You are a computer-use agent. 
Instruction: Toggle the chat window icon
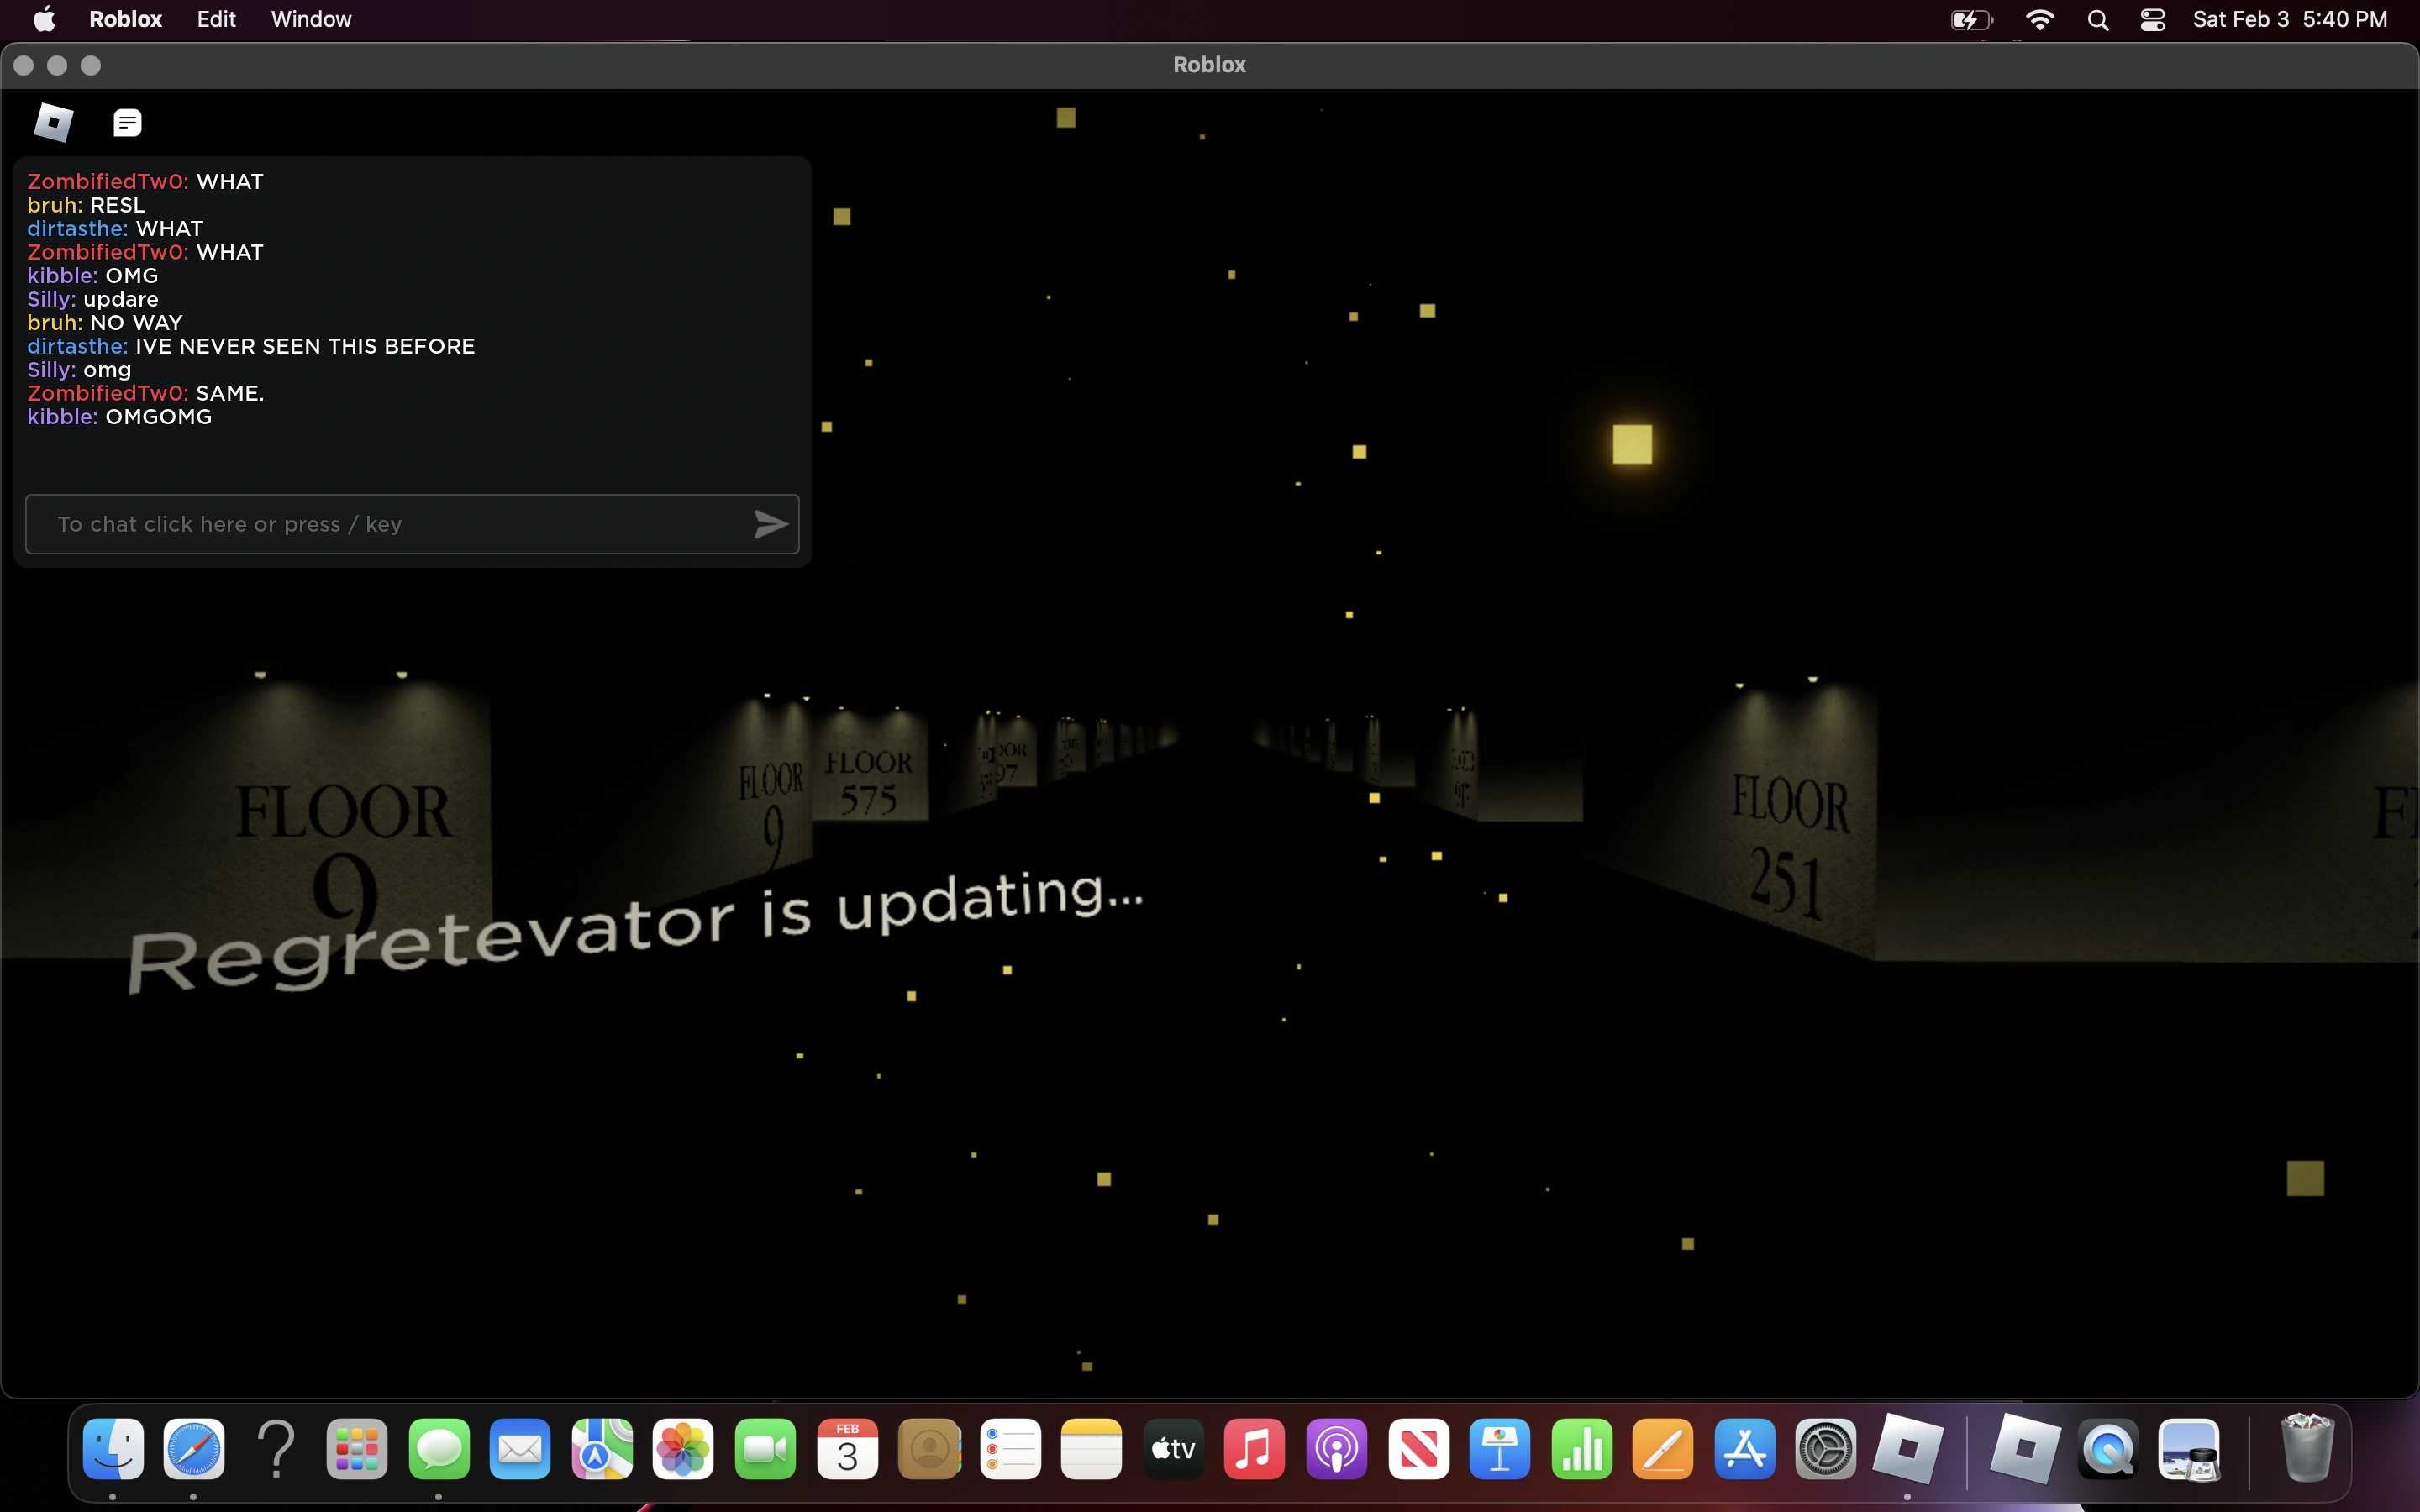coord(127,122)
